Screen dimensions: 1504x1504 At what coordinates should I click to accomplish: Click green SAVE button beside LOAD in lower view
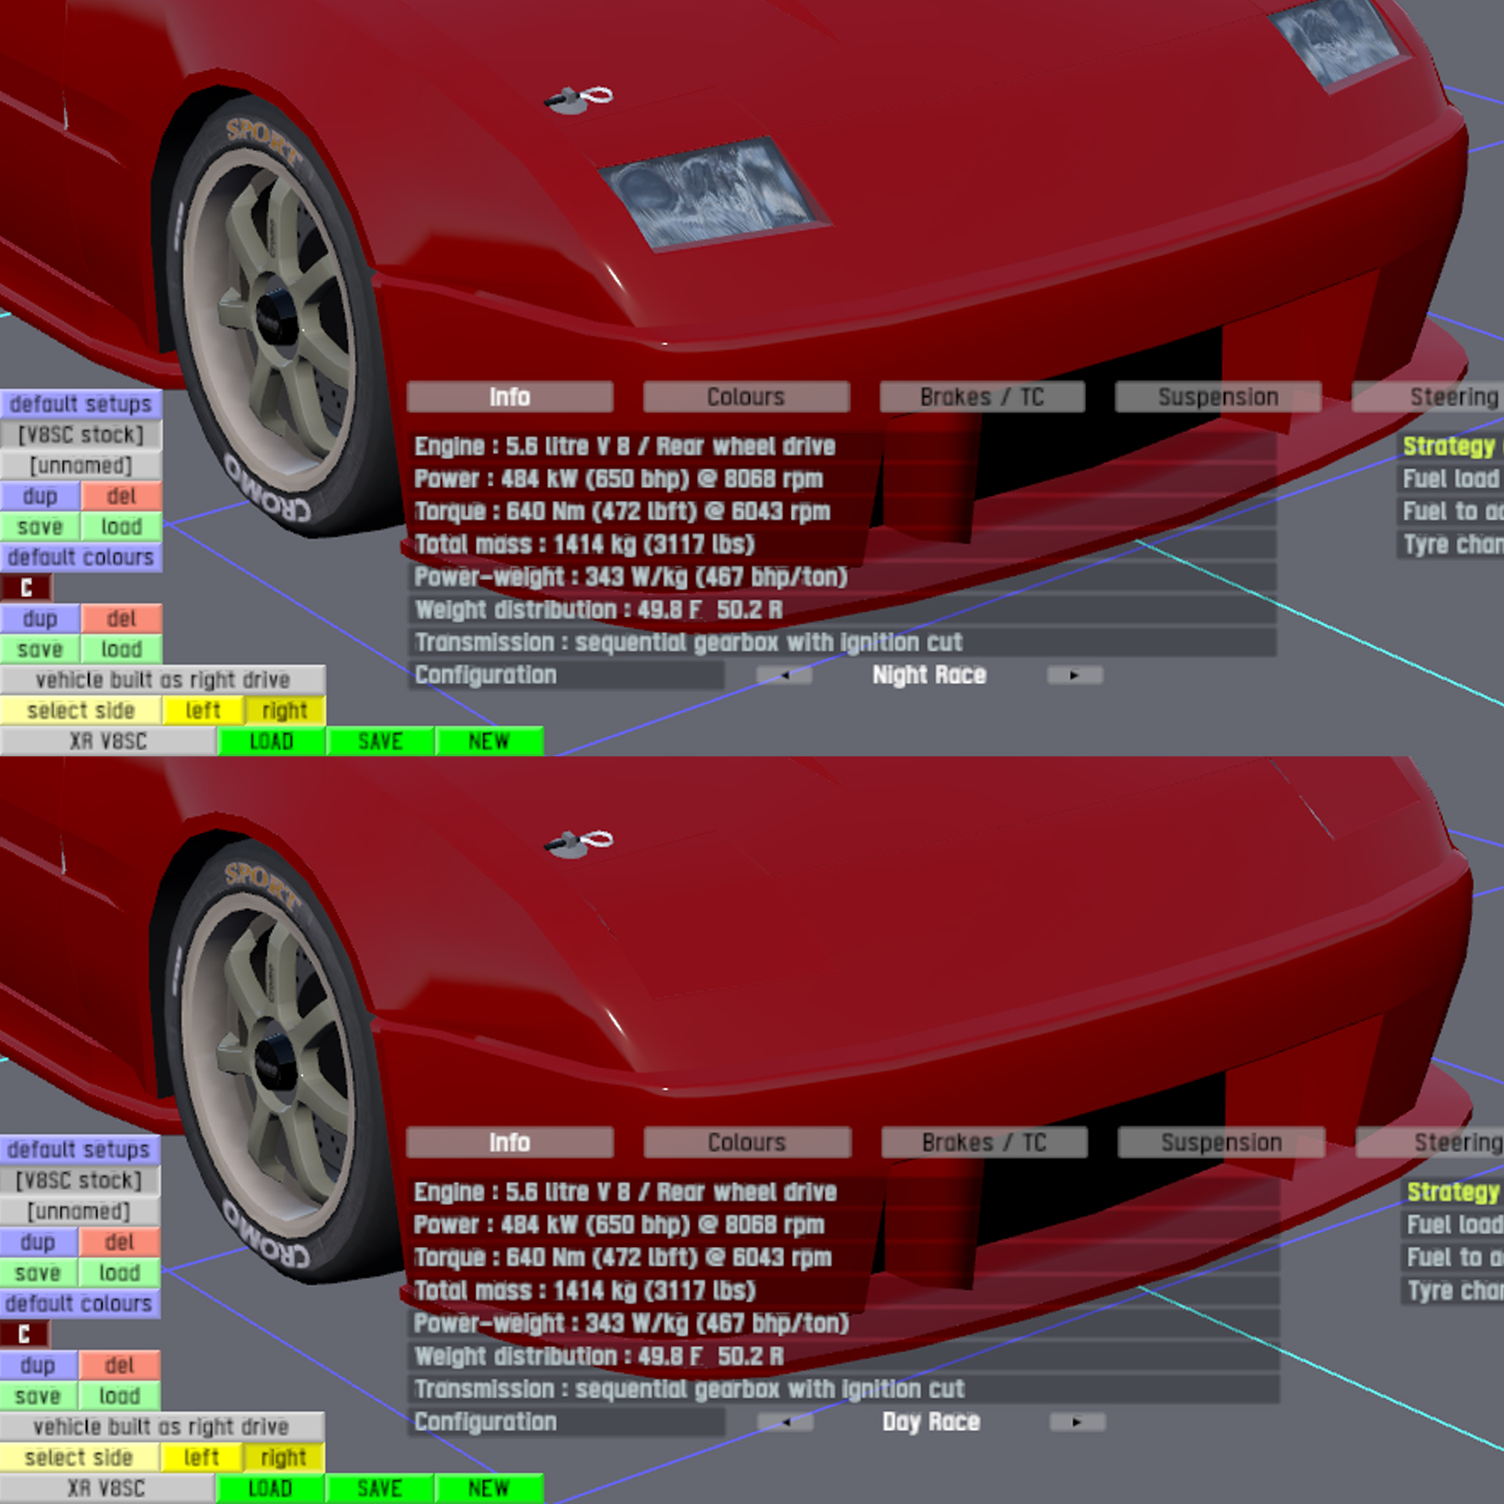380,1489
